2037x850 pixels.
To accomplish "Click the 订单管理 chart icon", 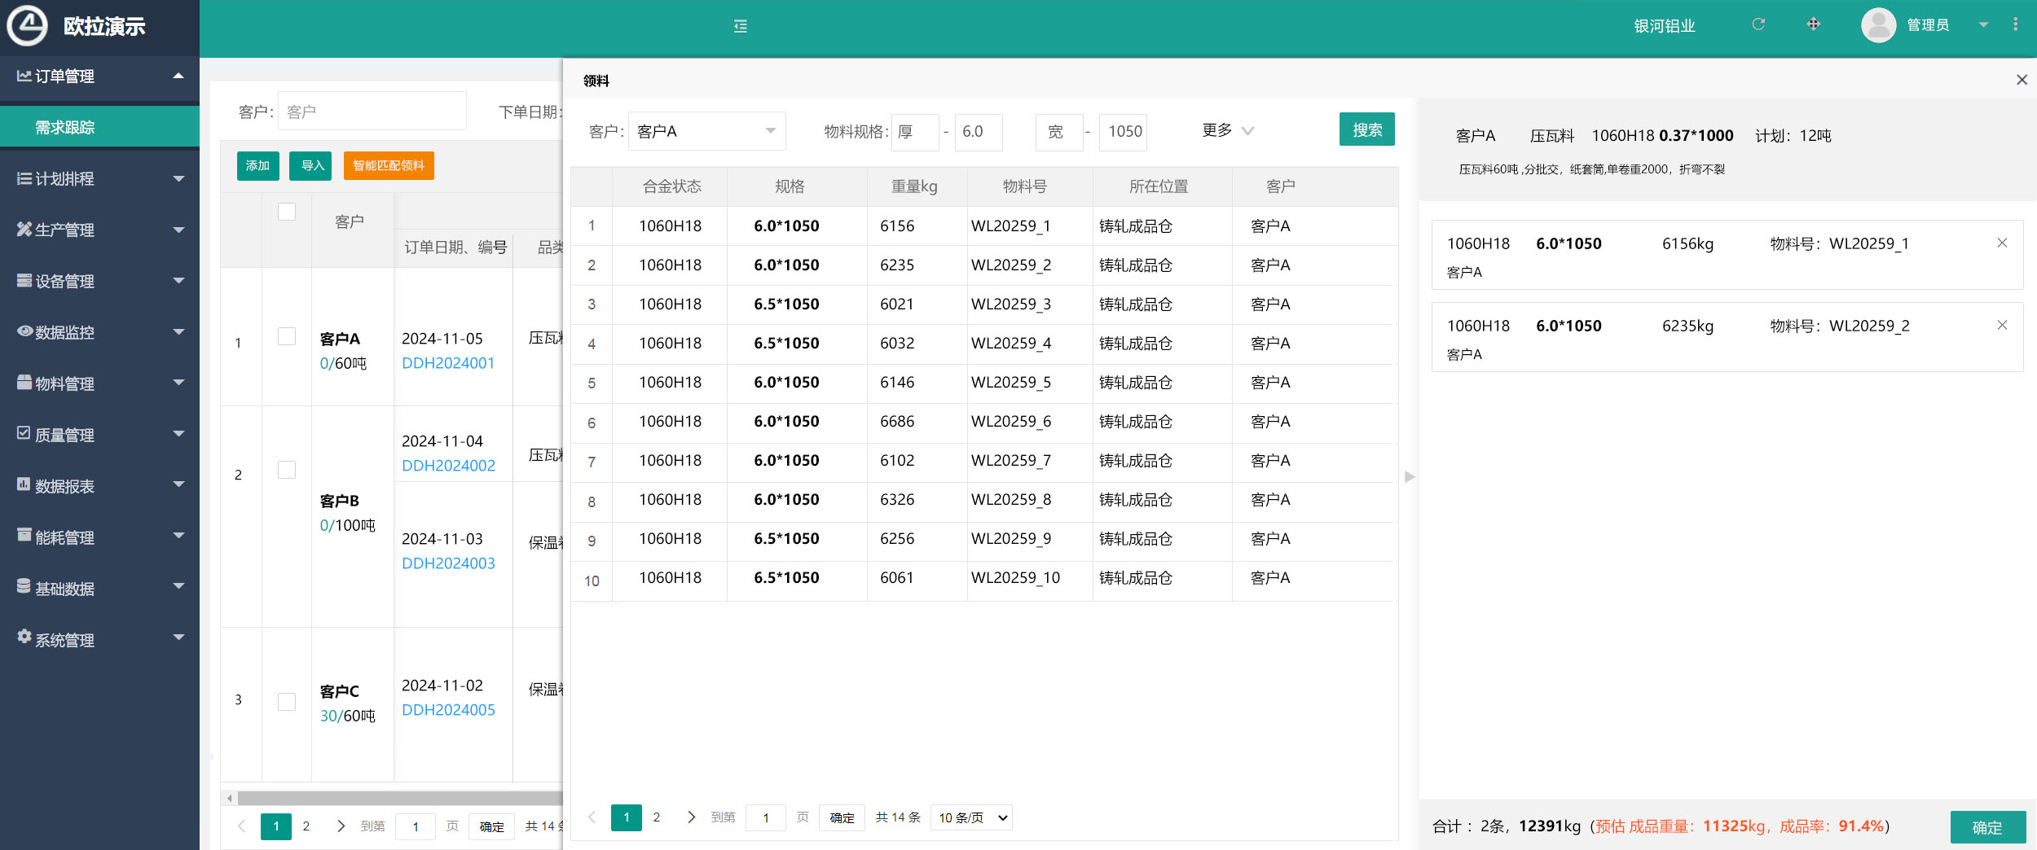I will pyautogui.click(x=24, y=76).
